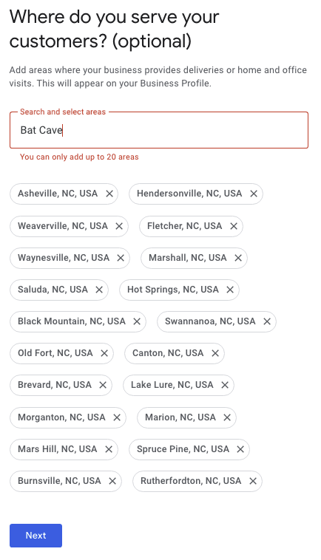Image resolution: width=321 pixels, height=560 pixels.
Task: Delete Saluda, NC, USA chip
Action: click(x=99, y=290)
